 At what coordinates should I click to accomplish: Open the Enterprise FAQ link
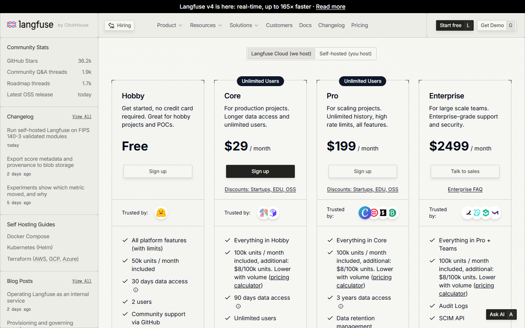465,189
